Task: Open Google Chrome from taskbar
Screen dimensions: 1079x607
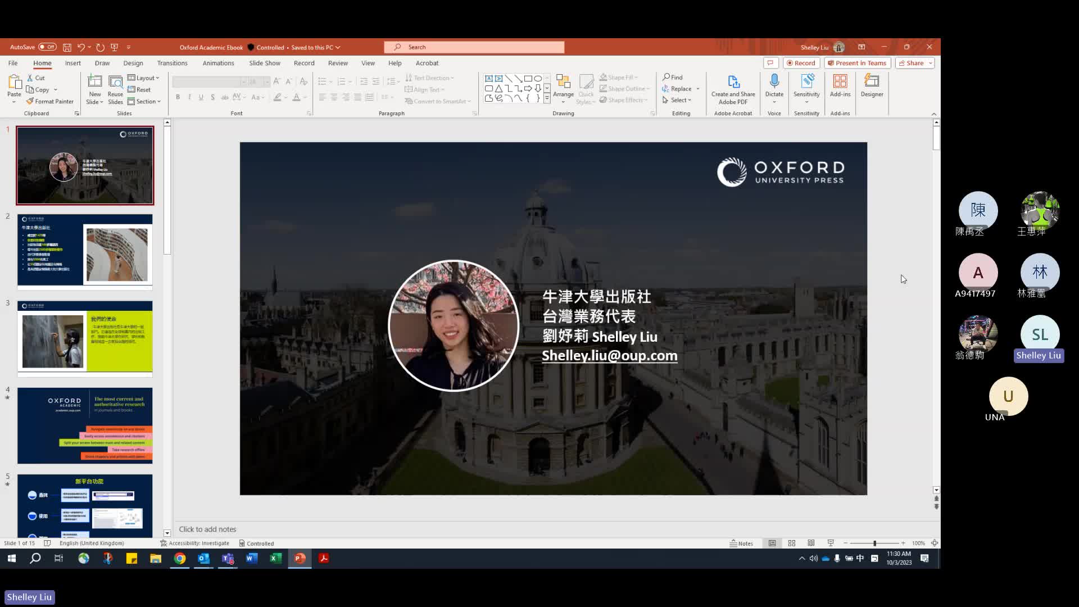Action: tap(180, 558)
